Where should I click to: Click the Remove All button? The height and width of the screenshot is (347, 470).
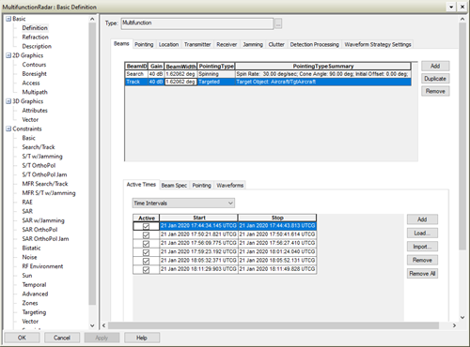pyautogui.click(x=422, y=274)
